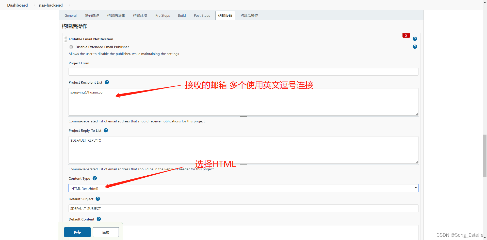Focus the Project From input field

(x=243, y=71)
